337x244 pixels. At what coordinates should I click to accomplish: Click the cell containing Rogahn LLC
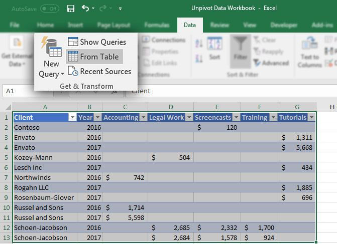click(45, 187)
